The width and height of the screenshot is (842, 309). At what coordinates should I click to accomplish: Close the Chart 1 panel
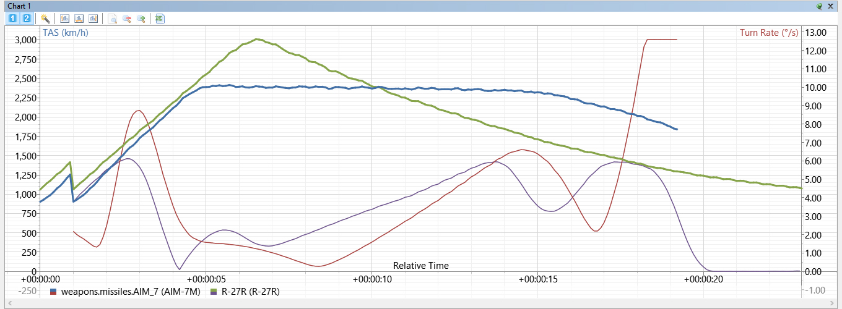click(x=831, y=6)
